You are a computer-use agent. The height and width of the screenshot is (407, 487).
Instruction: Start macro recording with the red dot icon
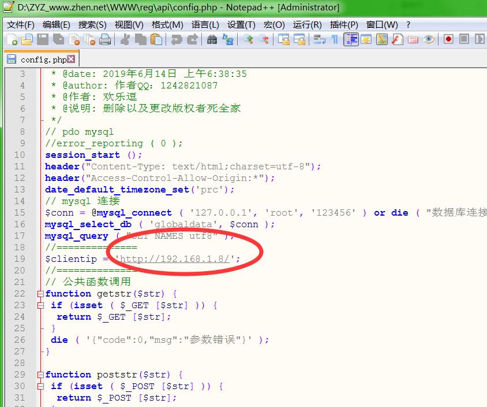click(x=448, y=39)
